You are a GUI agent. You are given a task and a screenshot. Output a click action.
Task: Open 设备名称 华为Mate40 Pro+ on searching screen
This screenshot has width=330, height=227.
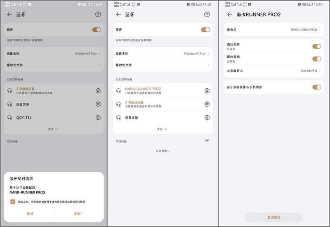[163, 54]
